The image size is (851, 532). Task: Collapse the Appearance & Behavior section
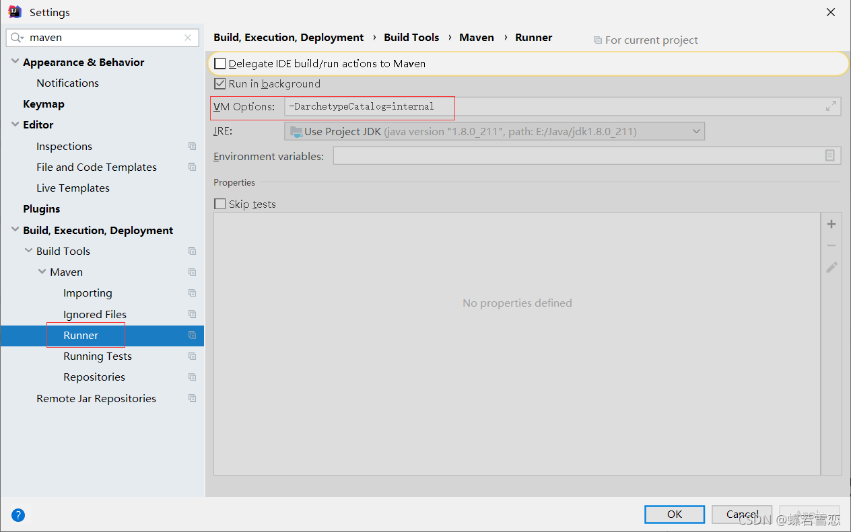[x=15, y=62]
